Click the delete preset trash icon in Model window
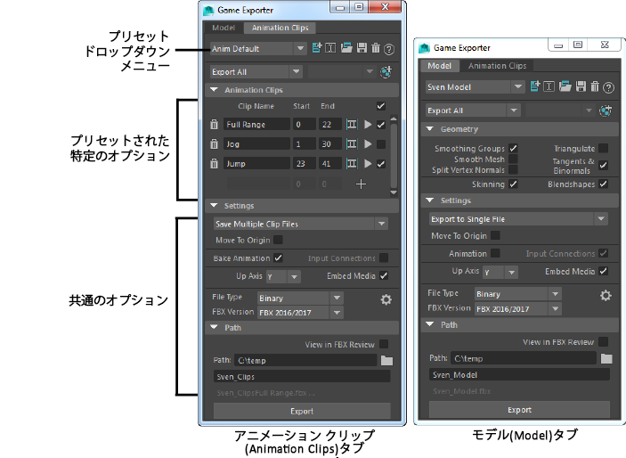This screenshot has height=458, width=626. [x=595, y=86]
